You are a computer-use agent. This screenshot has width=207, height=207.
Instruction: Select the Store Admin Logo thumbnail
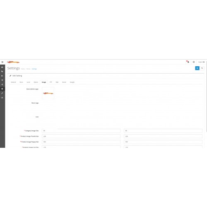click(x=48, y=93)
